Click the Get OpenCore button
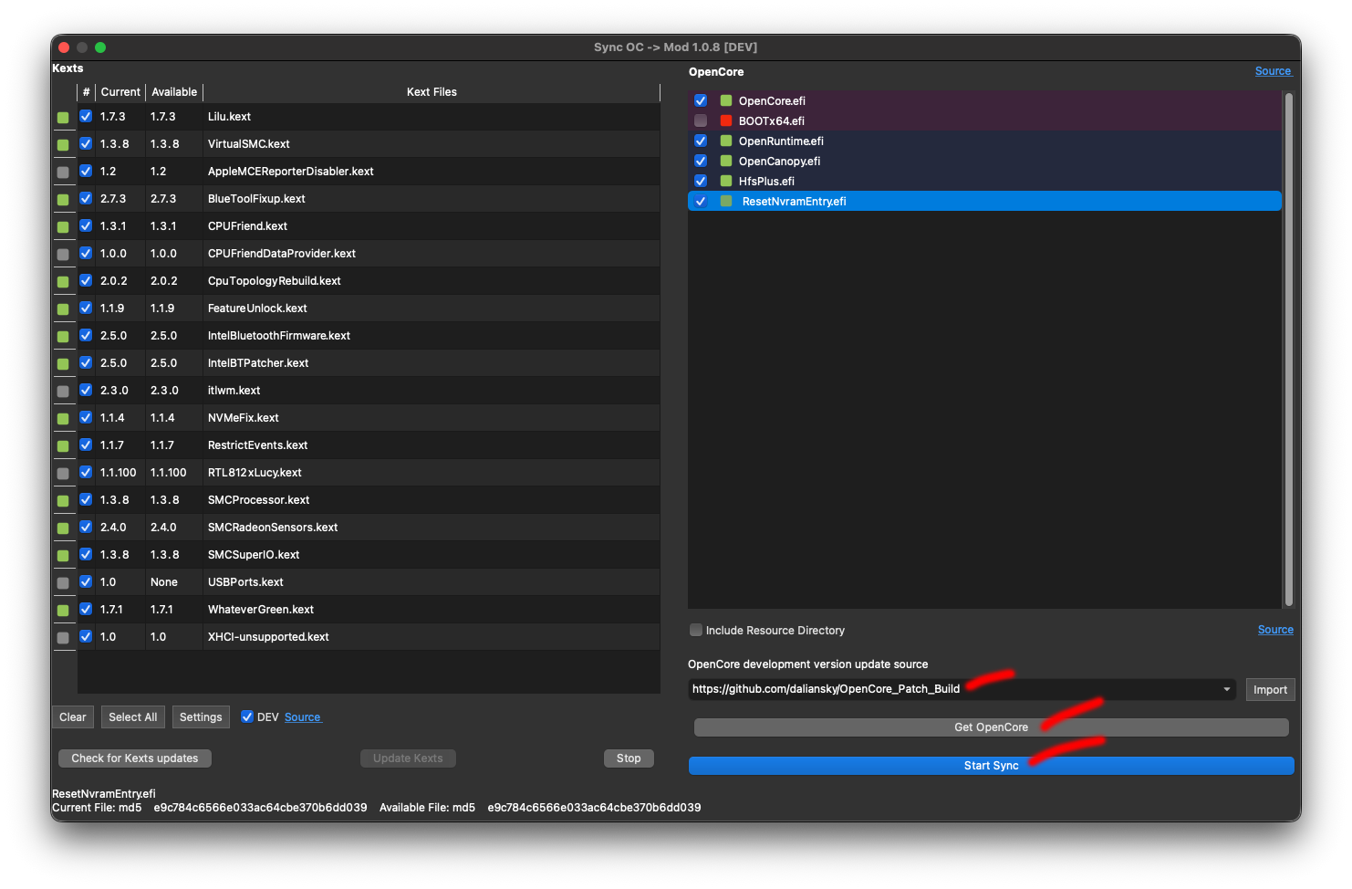Image resolution: width=1352 pixels, height=889 pixels. coord(992,727)
